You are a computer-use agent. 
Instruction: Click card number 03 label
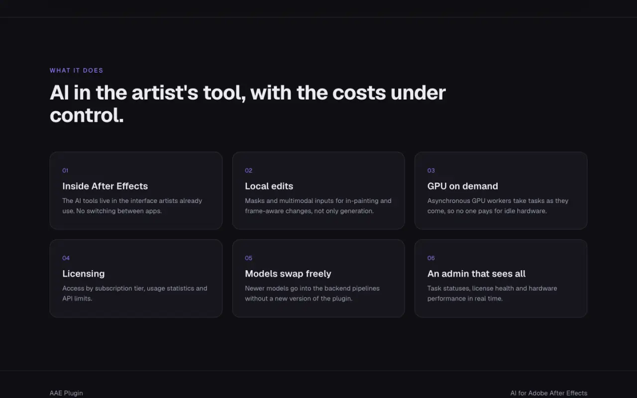point(431,171)
